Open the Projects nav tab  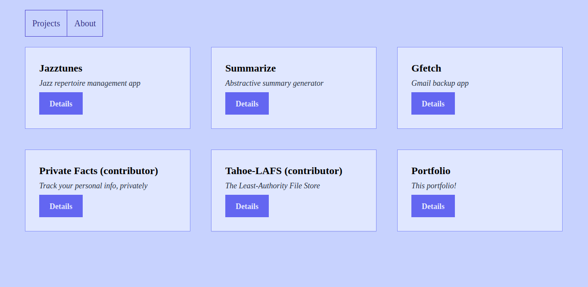46,23
